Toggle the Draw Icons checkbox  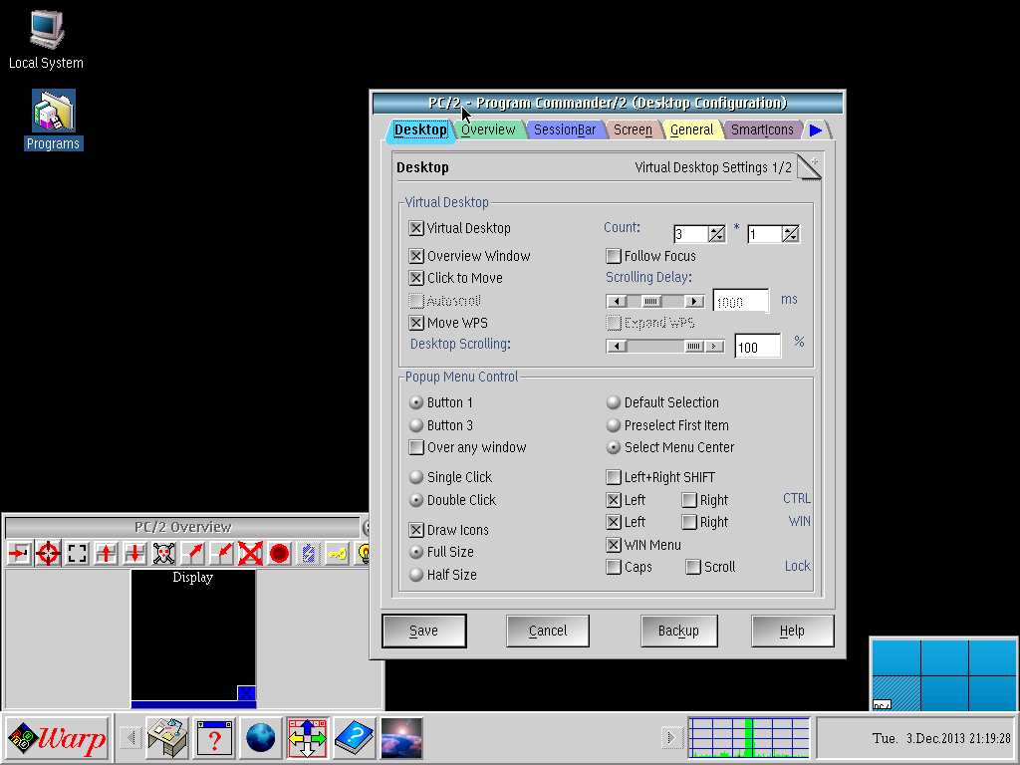click(x=416, y=530)
